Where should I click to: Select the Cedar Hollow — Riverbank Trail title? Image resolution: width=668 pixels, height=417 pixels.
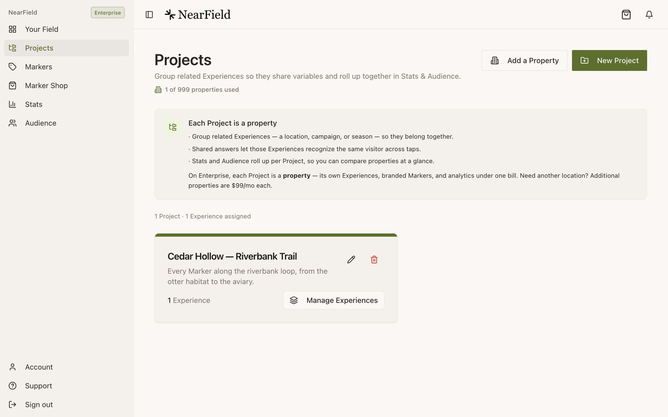pos(232,256)
